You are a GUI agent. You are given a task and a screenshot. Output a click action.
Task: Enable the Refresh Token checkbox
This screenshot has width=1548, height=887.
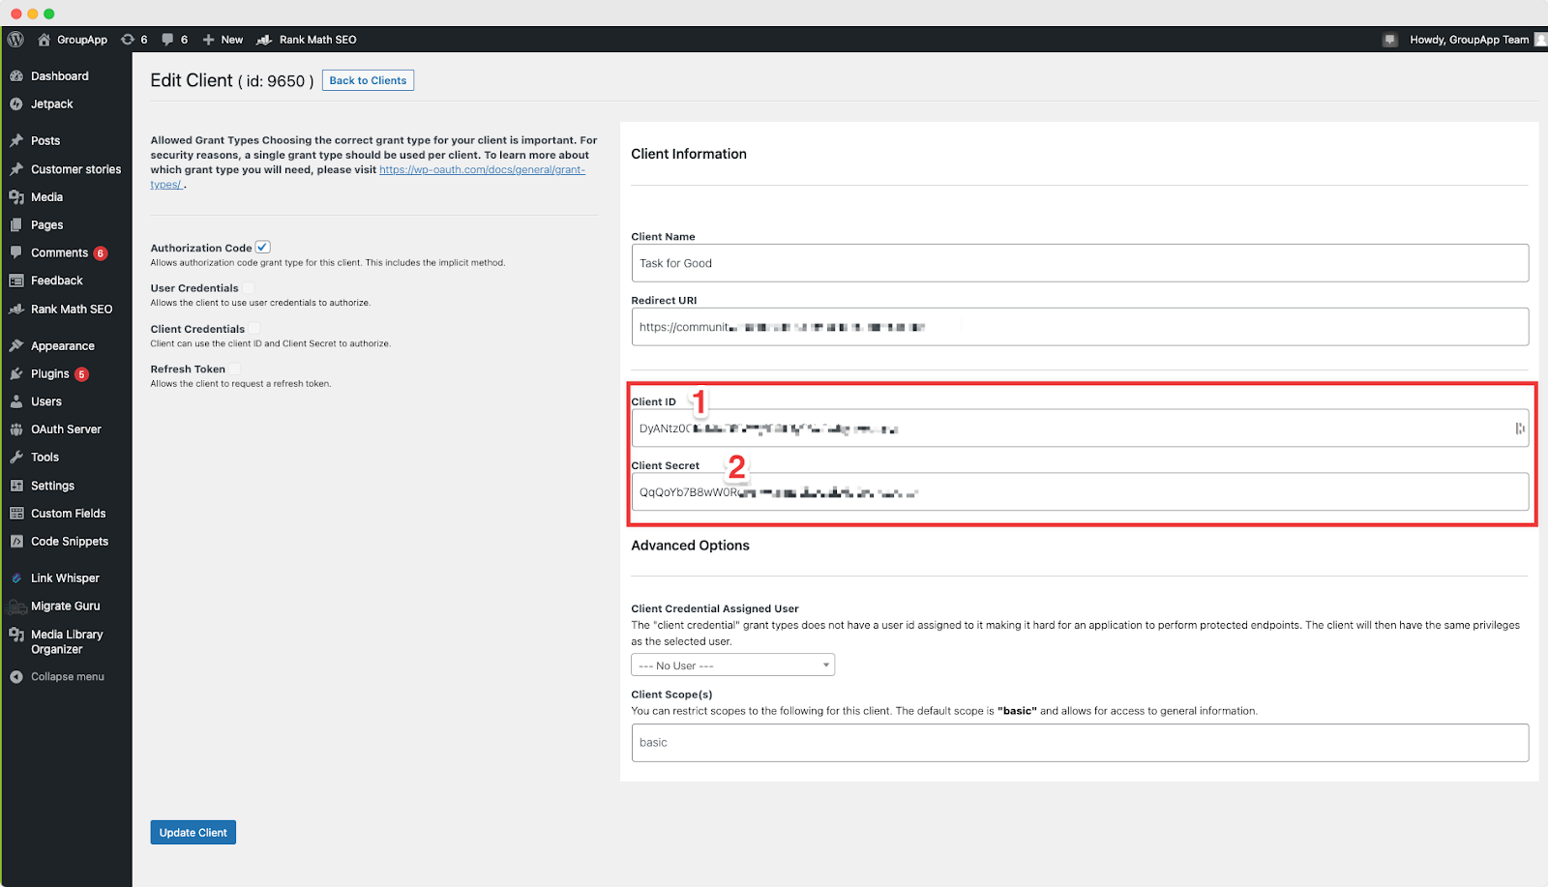235,370
